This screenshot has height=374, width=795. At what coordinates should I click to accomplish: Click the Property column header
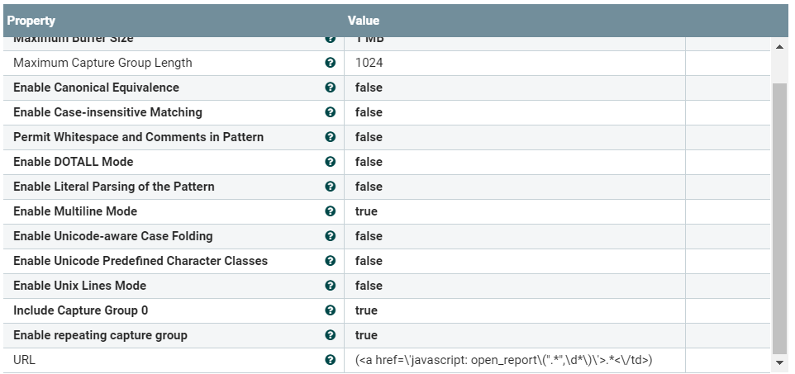tap(31, 21)
